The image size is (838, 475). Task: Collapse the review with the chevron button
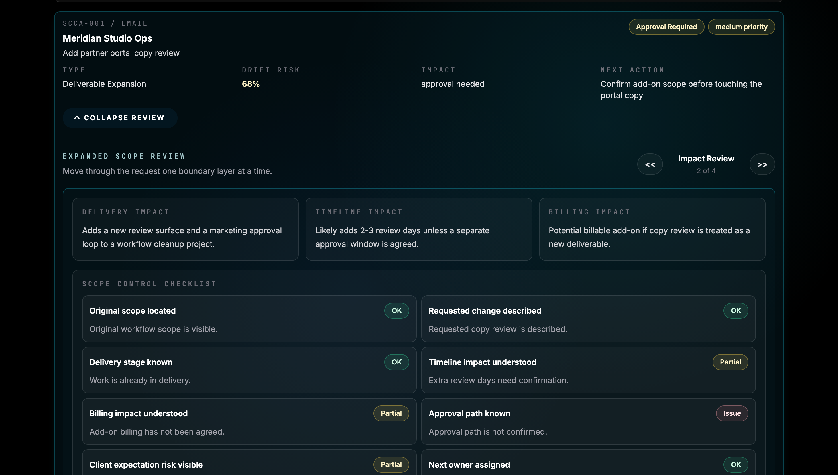[x=120, y=118]
